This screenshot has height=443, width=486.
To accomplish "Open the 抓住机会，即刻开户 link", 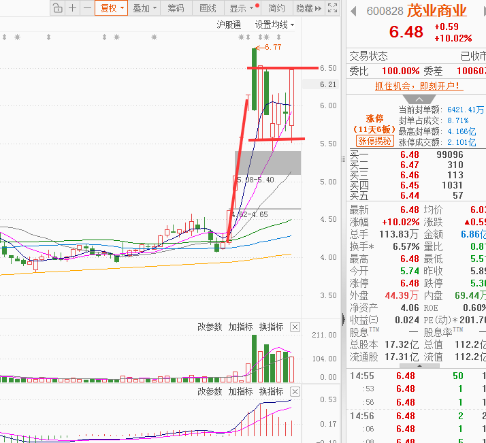I will [x=419, y=86].
